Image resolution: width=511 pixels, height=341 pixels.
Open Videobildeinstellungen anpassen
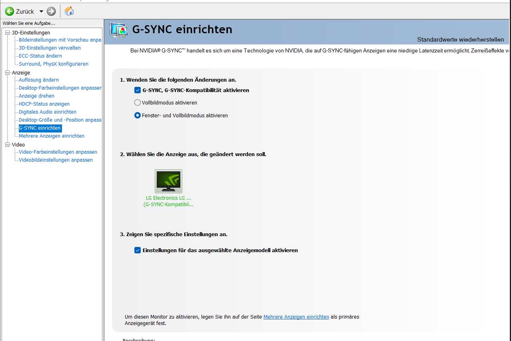(x=56, y=160)
